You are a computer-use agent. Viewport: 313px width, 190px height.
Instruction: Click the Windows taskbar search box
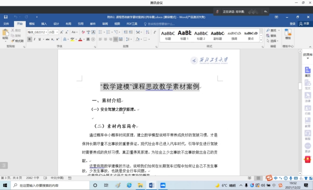tap(45, 185)
